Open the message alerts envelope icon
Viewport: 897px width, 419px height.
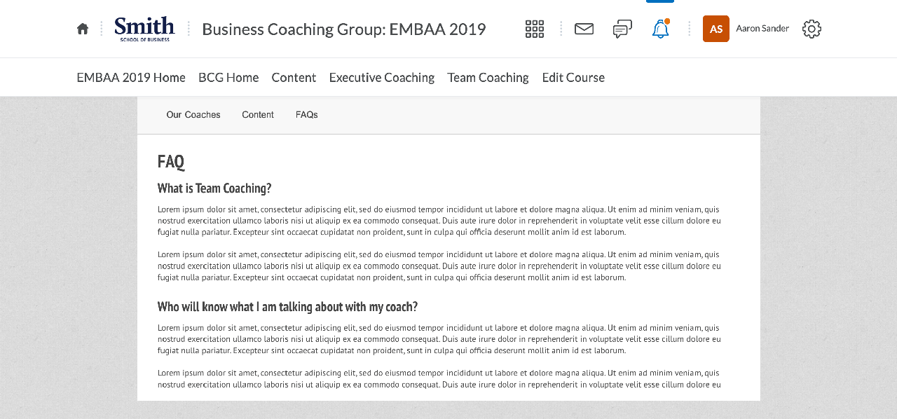pos(584,29)
